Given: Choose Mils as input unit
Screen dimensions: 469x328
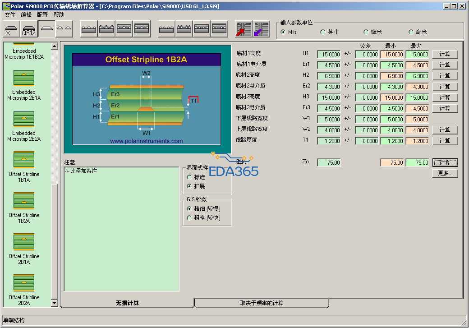Looking at the screenshot, I should click(283, 32).
